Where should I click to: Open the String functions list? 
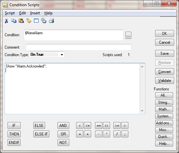coord(164,102)
